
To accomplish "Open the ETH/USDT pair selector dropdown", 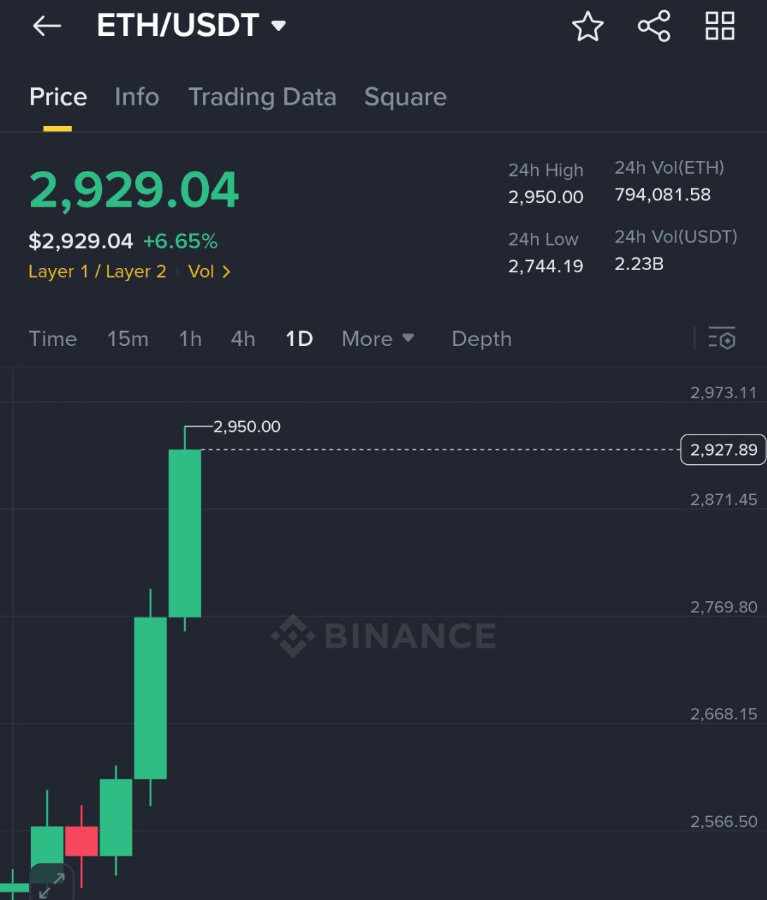I will coord(191,26).
